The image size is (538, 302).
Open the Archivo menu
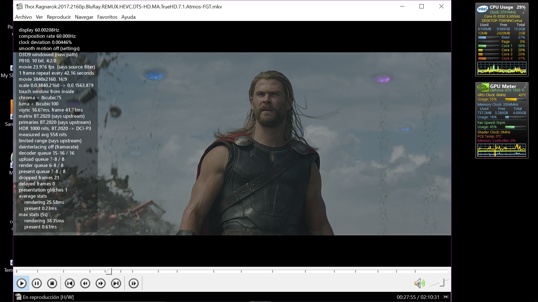click(24, 17)
